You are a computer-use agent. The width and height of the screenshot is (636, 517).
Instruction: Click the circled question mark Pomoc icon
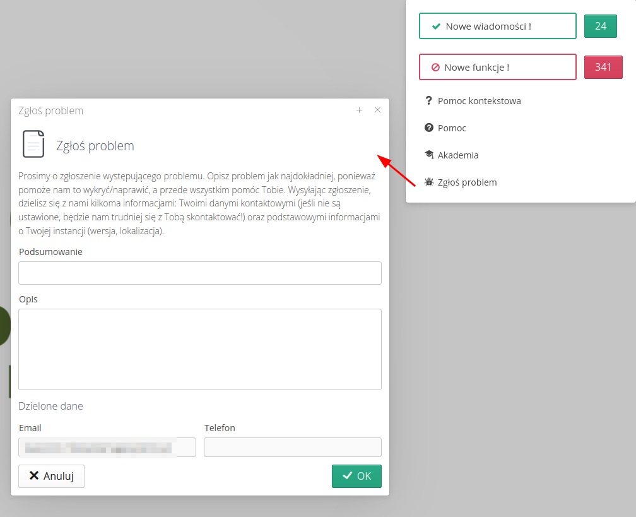coord(429,128)
